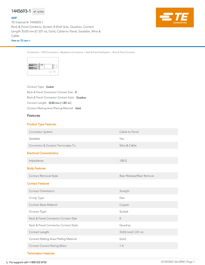
Task: Click the 'Contact Orientation' row label
Action: [42, 191]
